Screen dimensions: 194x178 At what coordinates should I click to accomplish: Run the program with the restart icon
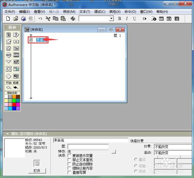(x=144, y=19)
